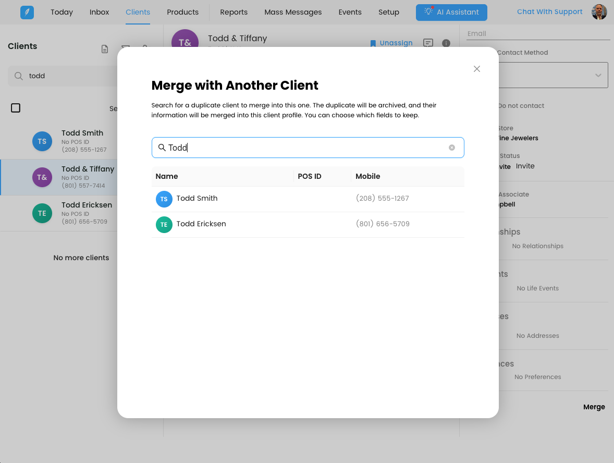Click Chat With Support link

(549, 12)
